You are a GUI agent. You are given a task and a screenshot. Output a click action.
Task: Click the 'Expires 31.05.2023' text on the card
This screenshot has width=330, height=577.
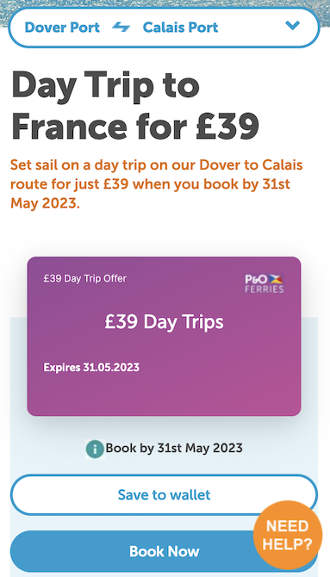pyautogui.click(x=91, y=367)
